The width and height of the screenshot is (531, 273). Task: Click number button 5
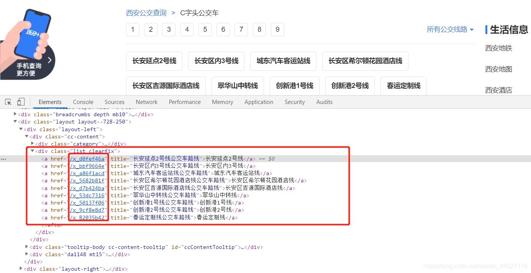pyautogui.click(x=205, y=29)
